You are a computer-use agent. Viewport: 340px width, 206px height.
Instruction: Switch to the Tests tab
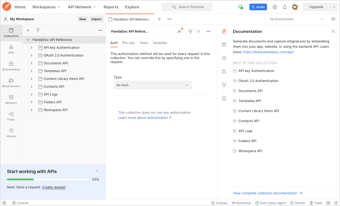point(144,43)
